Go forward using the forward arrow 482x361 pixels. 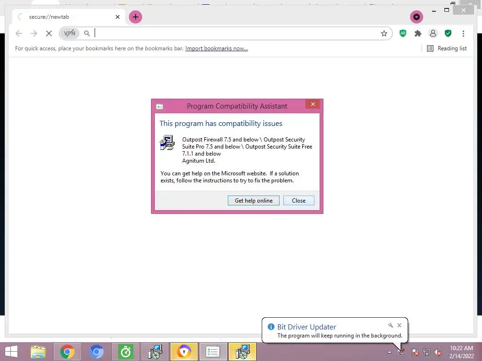click(34, 33)
